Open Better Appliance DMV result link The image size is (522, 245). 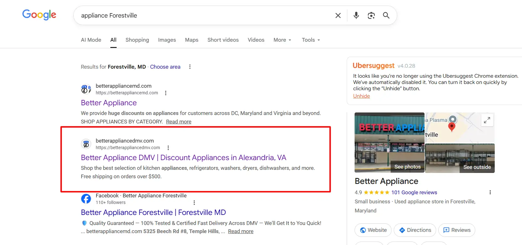(x=183, y=158)
